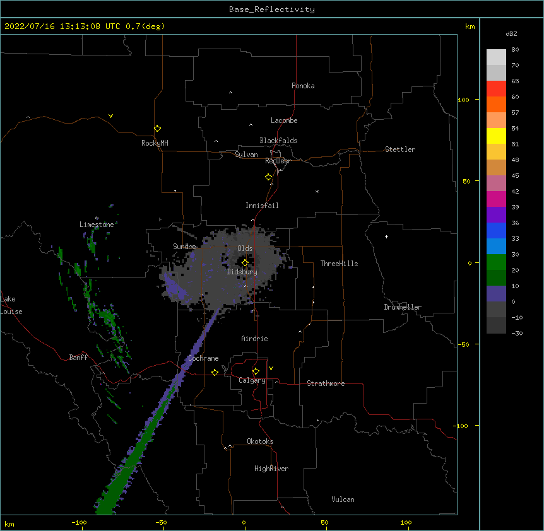This screenshot has width=544, height=531.
Task: Click the Limestone label
Action: coord(97,225)
